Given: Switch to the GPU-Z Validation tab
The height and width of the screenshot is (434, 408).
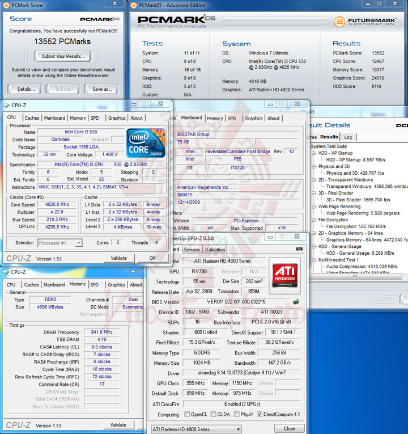Looking at the screenshot, I should [x=215, y=250].
